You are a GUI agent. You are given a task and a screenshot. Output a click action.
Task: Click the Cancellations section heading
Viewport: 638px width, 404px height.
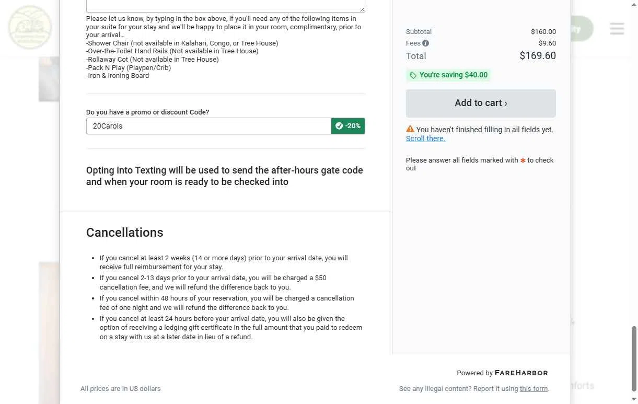coord(125,233)
